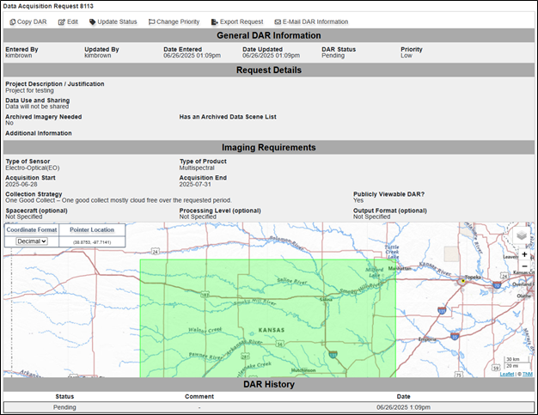Click the Change Priority flag icon
538x415 pixels.
151,22
